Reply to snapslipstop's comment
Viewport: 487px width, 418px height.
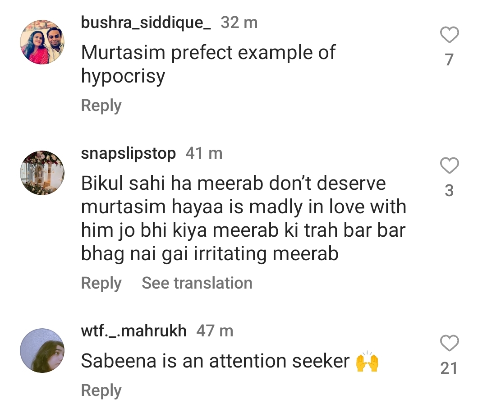click(x=101, y=283)
